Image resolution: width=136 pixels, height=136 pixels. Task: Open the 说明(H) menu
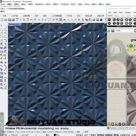click(x=108, y=4)
